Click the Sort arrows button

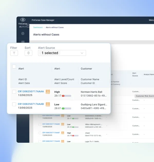click(28, 53)
